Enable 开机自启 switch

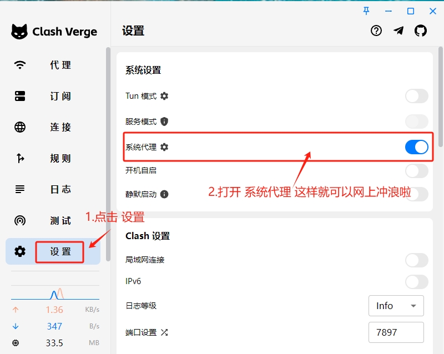pyautogui.click(x=417, y=171)
